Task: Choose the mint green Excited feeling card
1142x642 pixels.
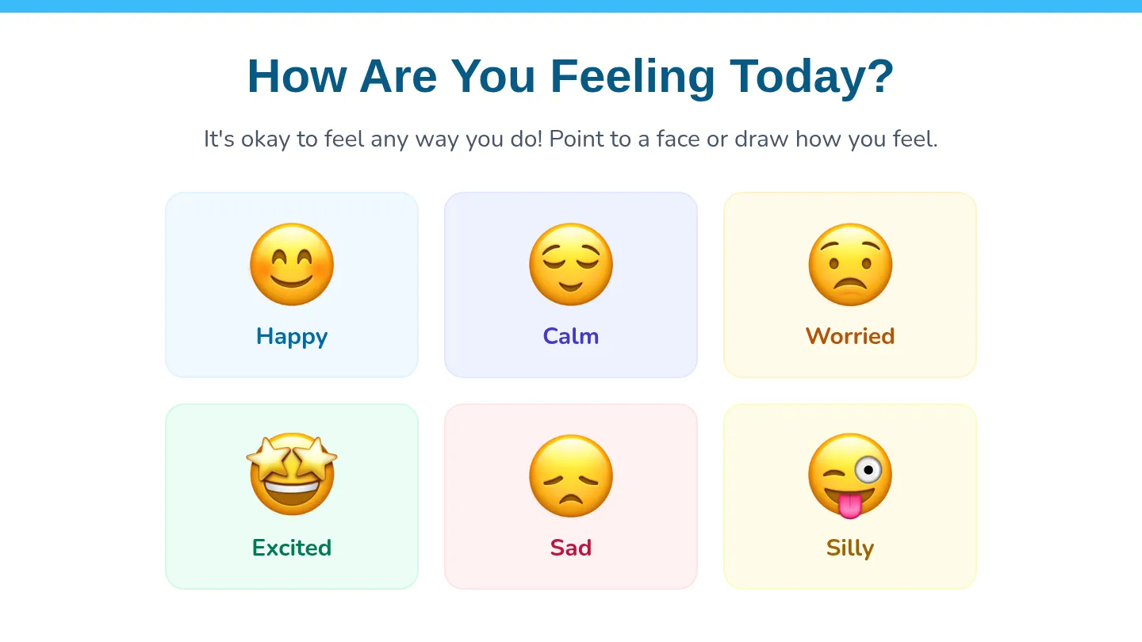Action: (292, 496)
